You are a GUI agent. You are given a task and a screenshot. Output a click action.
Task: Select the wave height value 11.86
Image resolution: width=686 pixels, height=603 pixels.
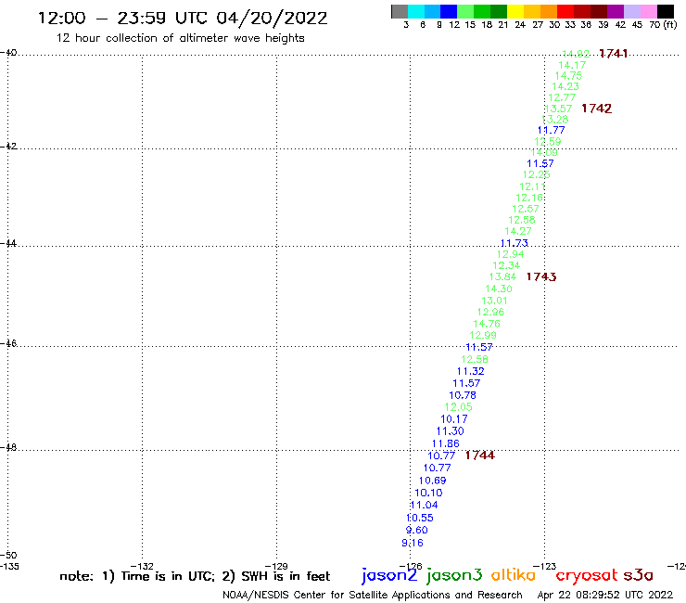click(446, 443)
